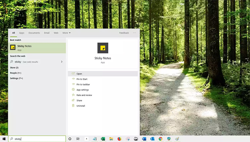Image resolution: width=250 pixels, height=142 pixels.
Task: Switch to the Documents search tab
Action: (34, 33)
